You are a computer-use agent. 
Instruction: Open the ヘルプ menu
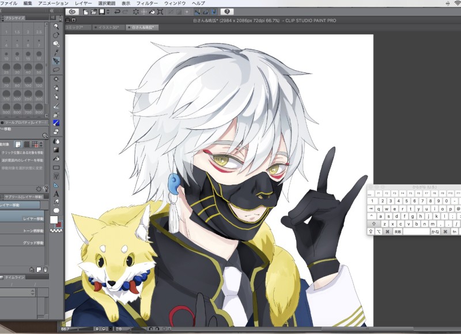(x=198, y=3)
